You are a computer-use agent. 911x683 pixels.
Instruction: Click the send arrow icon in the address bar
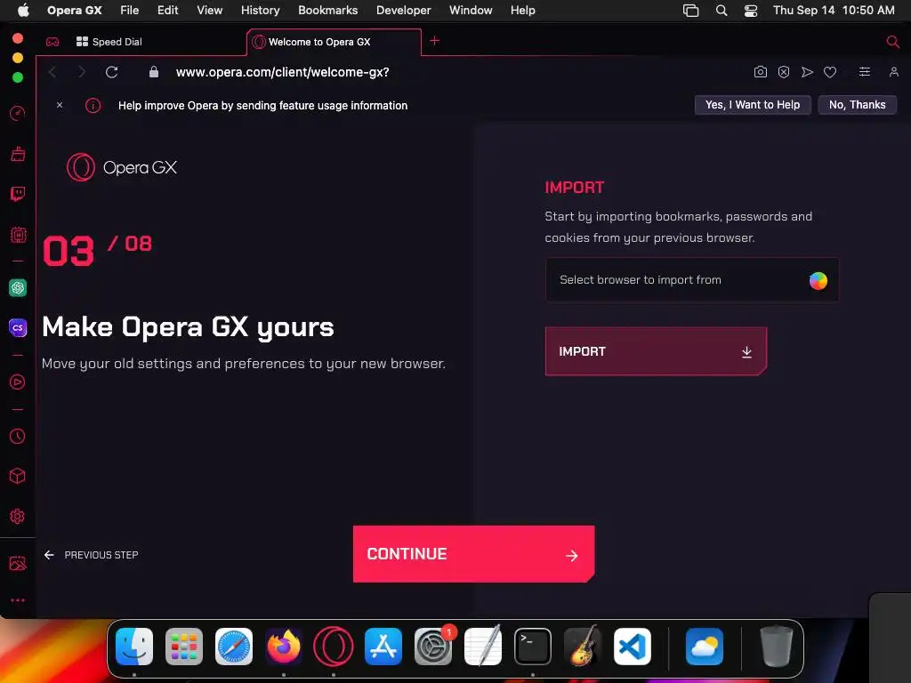tap(807, 72)
